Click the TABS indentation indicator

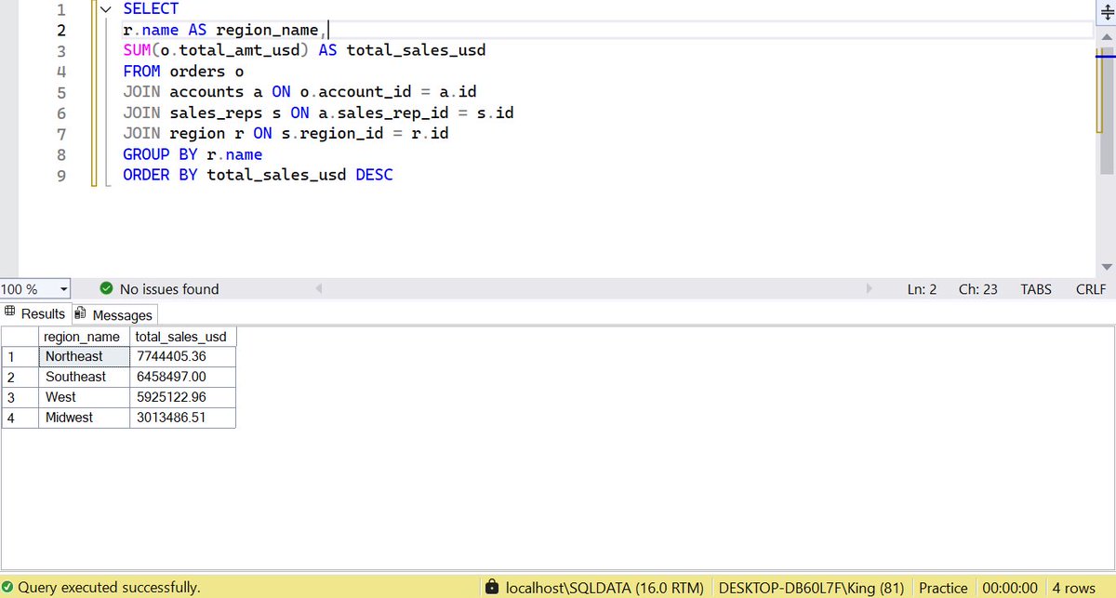coord(1035,289)
